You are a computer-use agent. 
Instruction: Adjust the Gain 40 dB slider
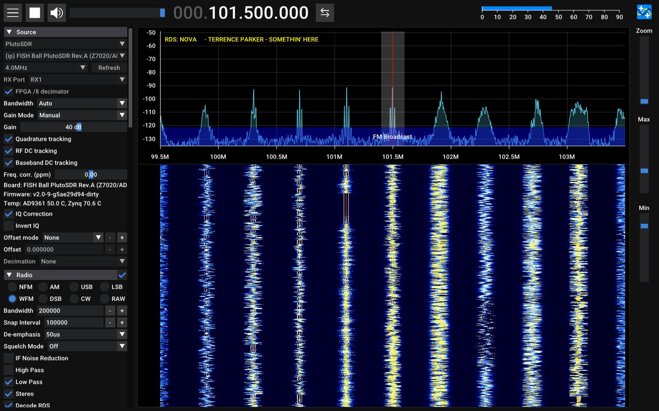[74, 127]
